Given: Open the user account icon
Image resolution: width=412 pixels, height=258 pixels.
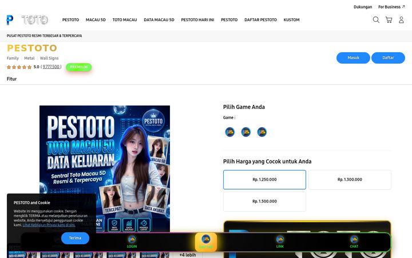Looking at the screenshot, I should pyautogui.click(x=401, y=19).
